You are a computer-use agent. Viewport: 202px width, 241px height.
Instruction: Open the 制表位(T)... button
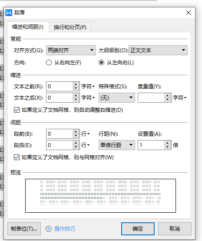pos(24,229)
